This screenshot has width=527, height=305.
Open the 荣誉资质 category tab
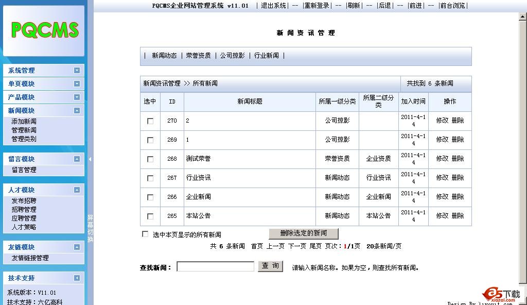coord(198,56)
